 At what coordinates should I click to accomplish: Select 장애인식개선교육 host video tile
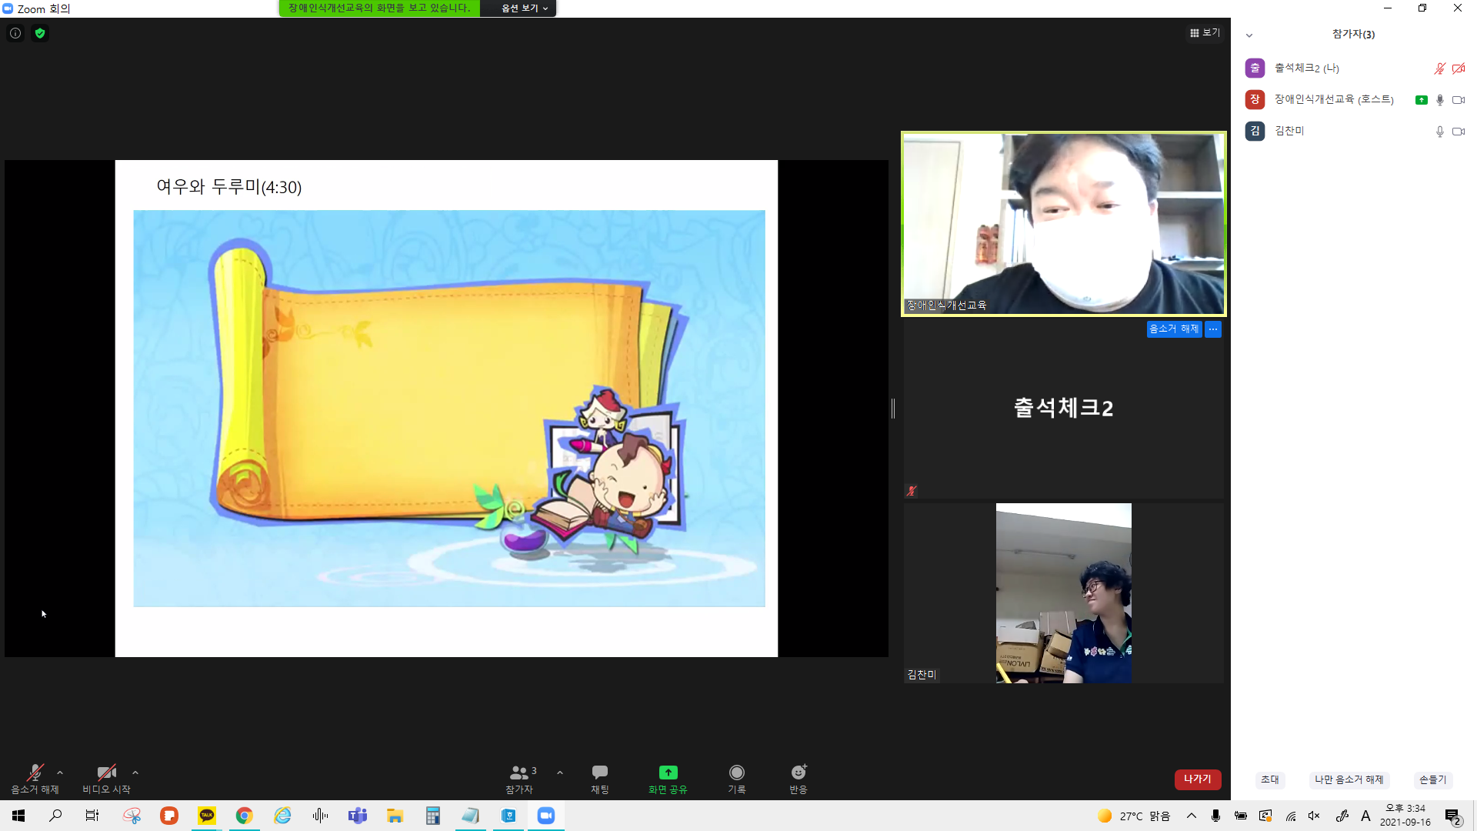tap(1064, 224)
